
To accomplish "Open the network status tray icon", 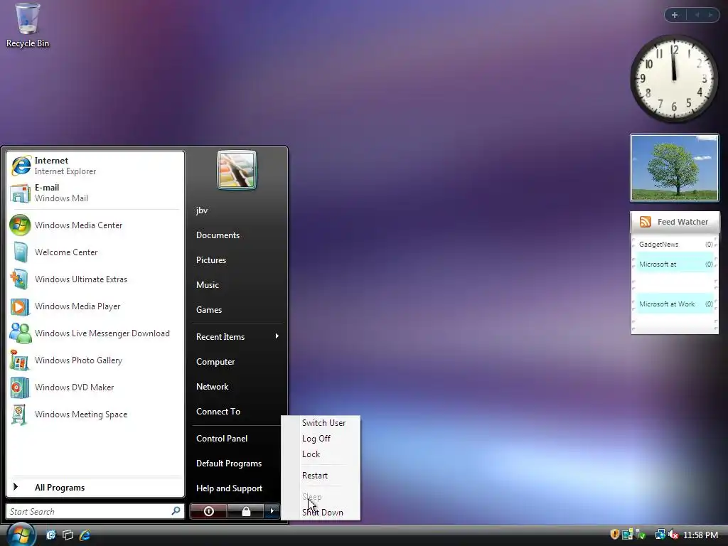I will point(660,535).
